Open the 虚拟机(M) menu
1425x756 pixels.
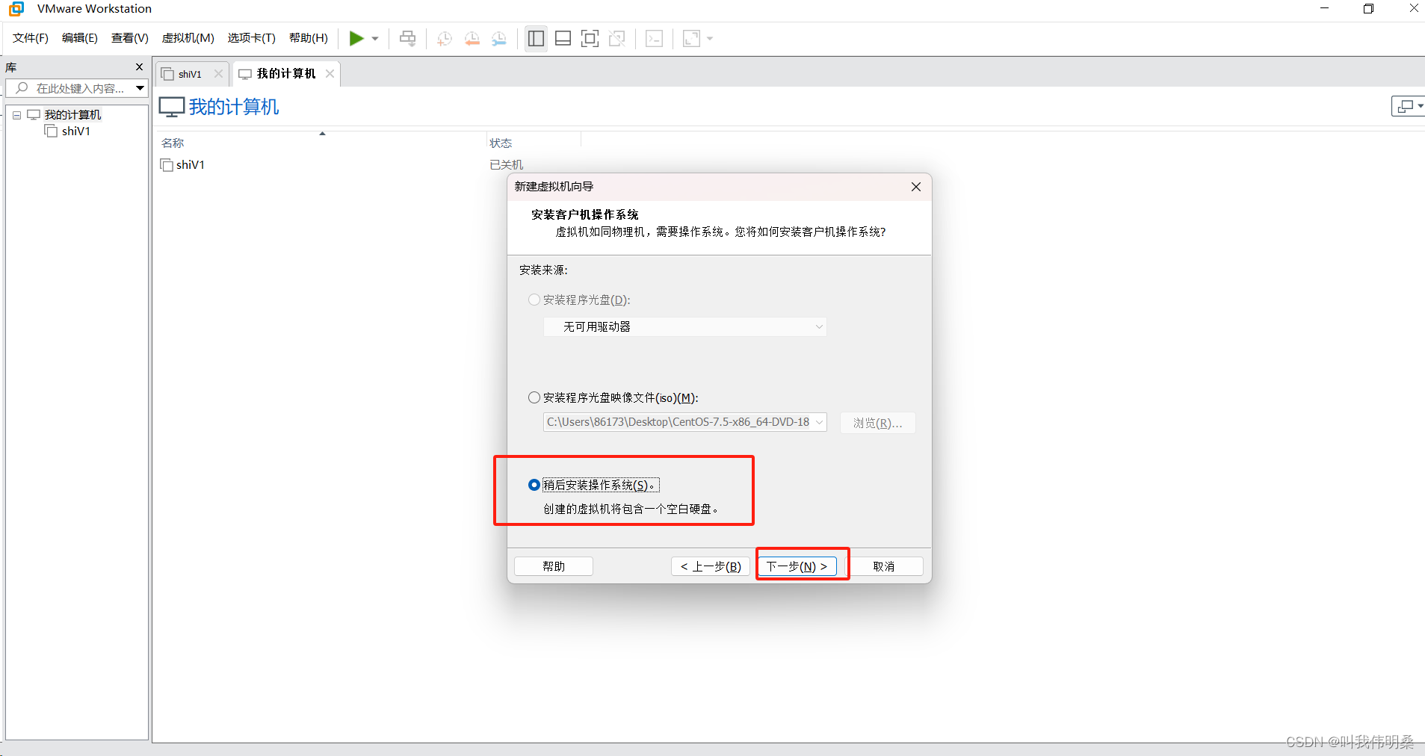(188, 38)
